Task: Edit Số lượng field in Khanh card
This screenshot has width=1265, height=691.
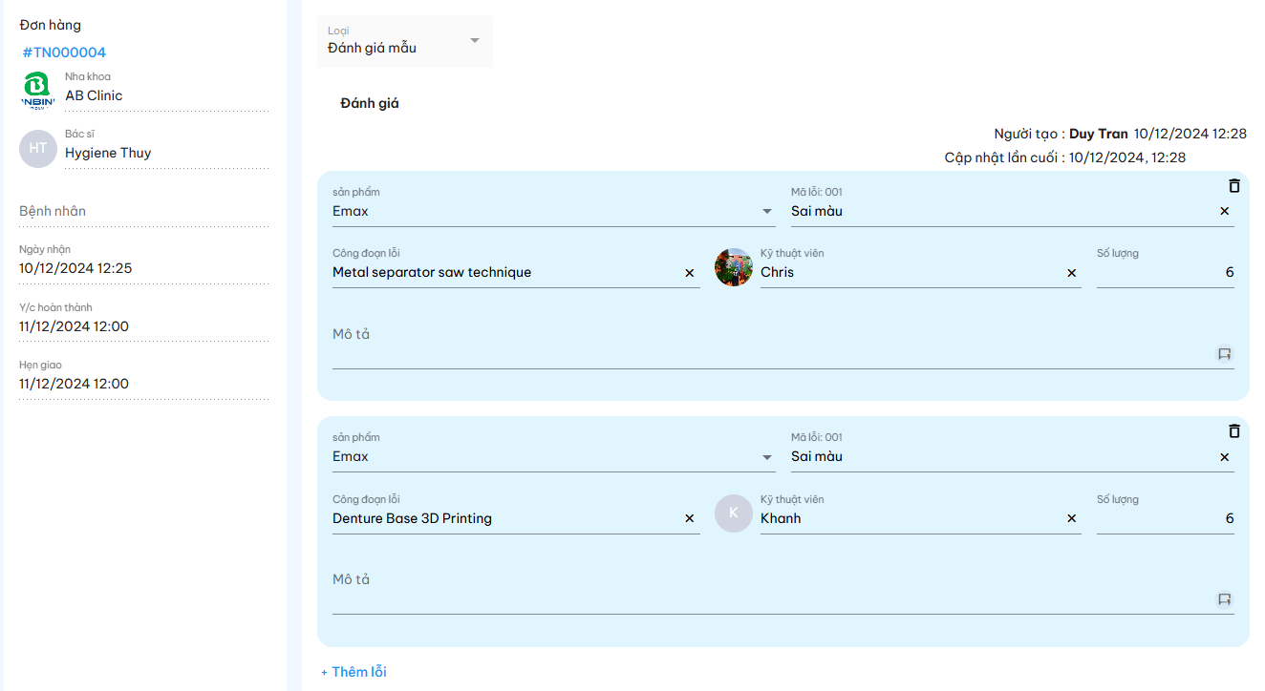Action: (x=1166, y=512)
